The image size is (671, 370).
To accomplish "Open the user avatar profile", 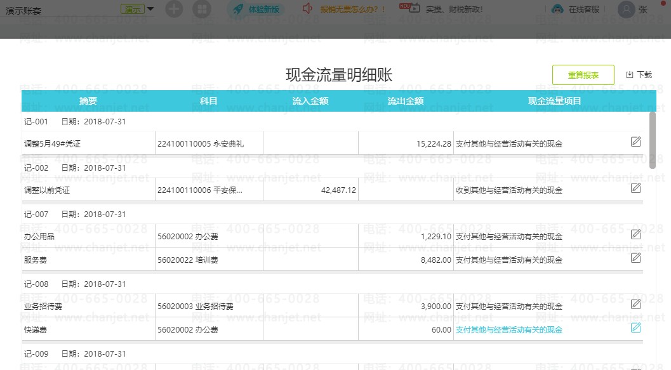I will [626, 10].
